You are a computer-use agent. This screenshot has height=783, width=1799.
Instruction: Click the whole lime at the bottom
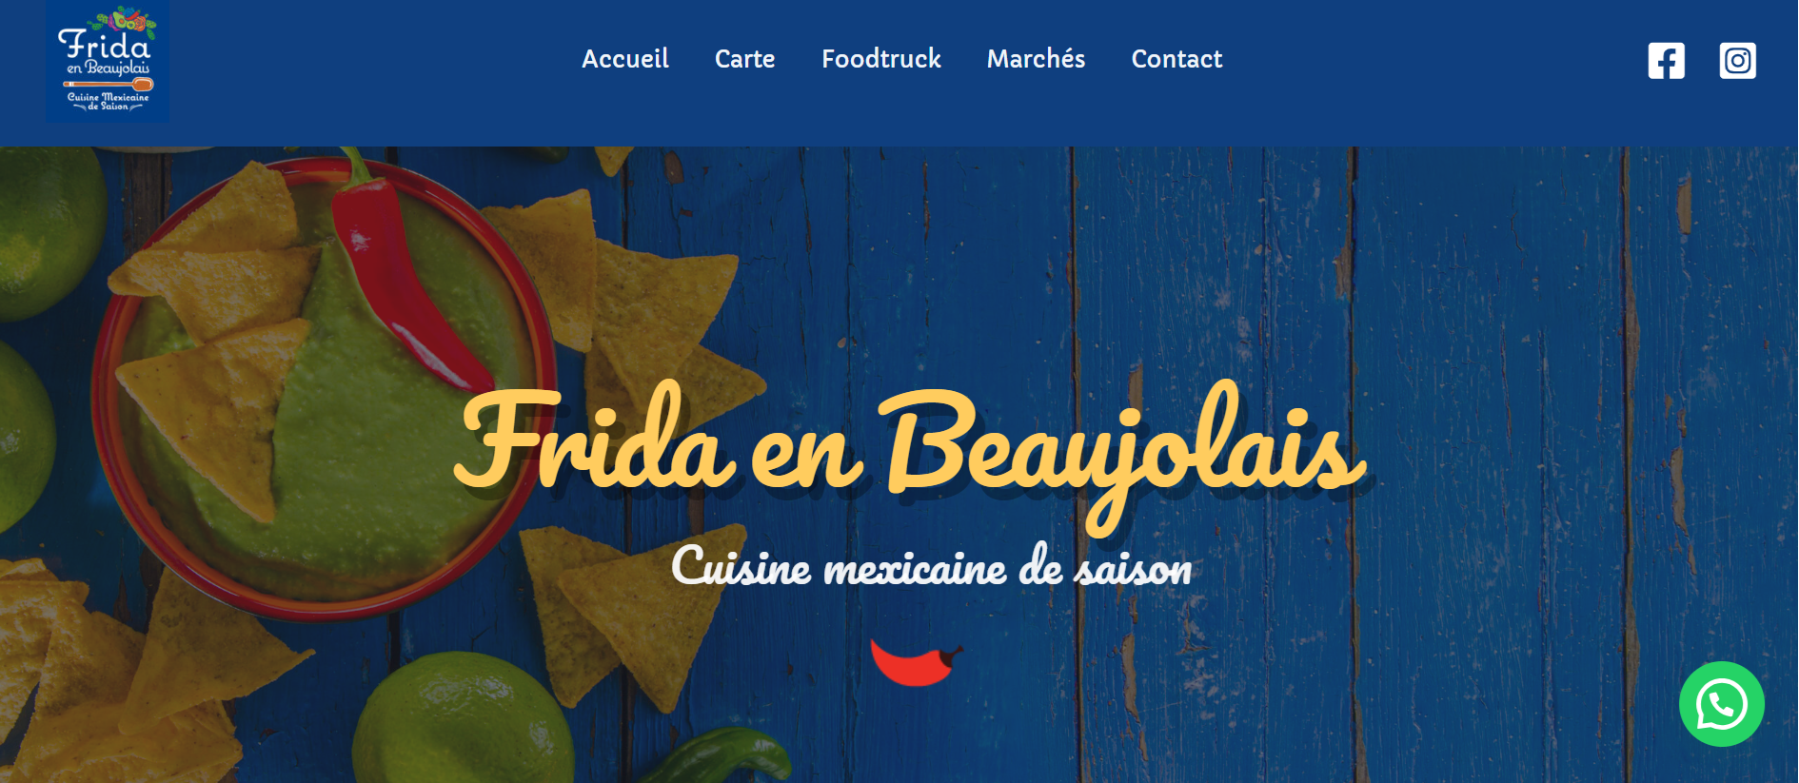(x=464, y=718)
